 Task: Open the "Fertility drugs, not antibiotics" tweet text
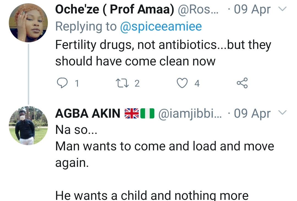(163, 53)
